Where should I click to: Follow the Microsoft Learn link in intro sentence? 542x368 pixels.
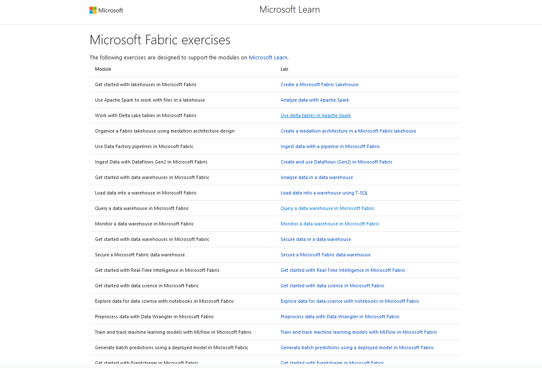pyautogui.click(x=268, y=58)
